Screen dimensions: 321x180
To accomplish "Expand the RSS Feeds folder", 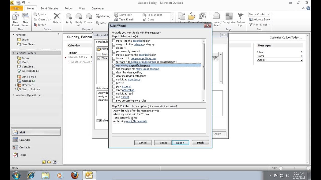I will coord(16,85).
